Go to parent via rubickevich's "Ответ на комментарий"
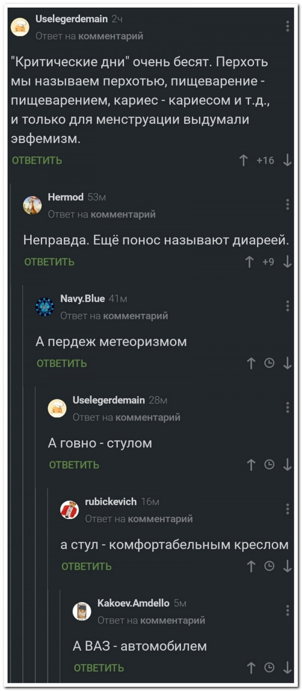The image size is (302, 691). click(139, 519)
